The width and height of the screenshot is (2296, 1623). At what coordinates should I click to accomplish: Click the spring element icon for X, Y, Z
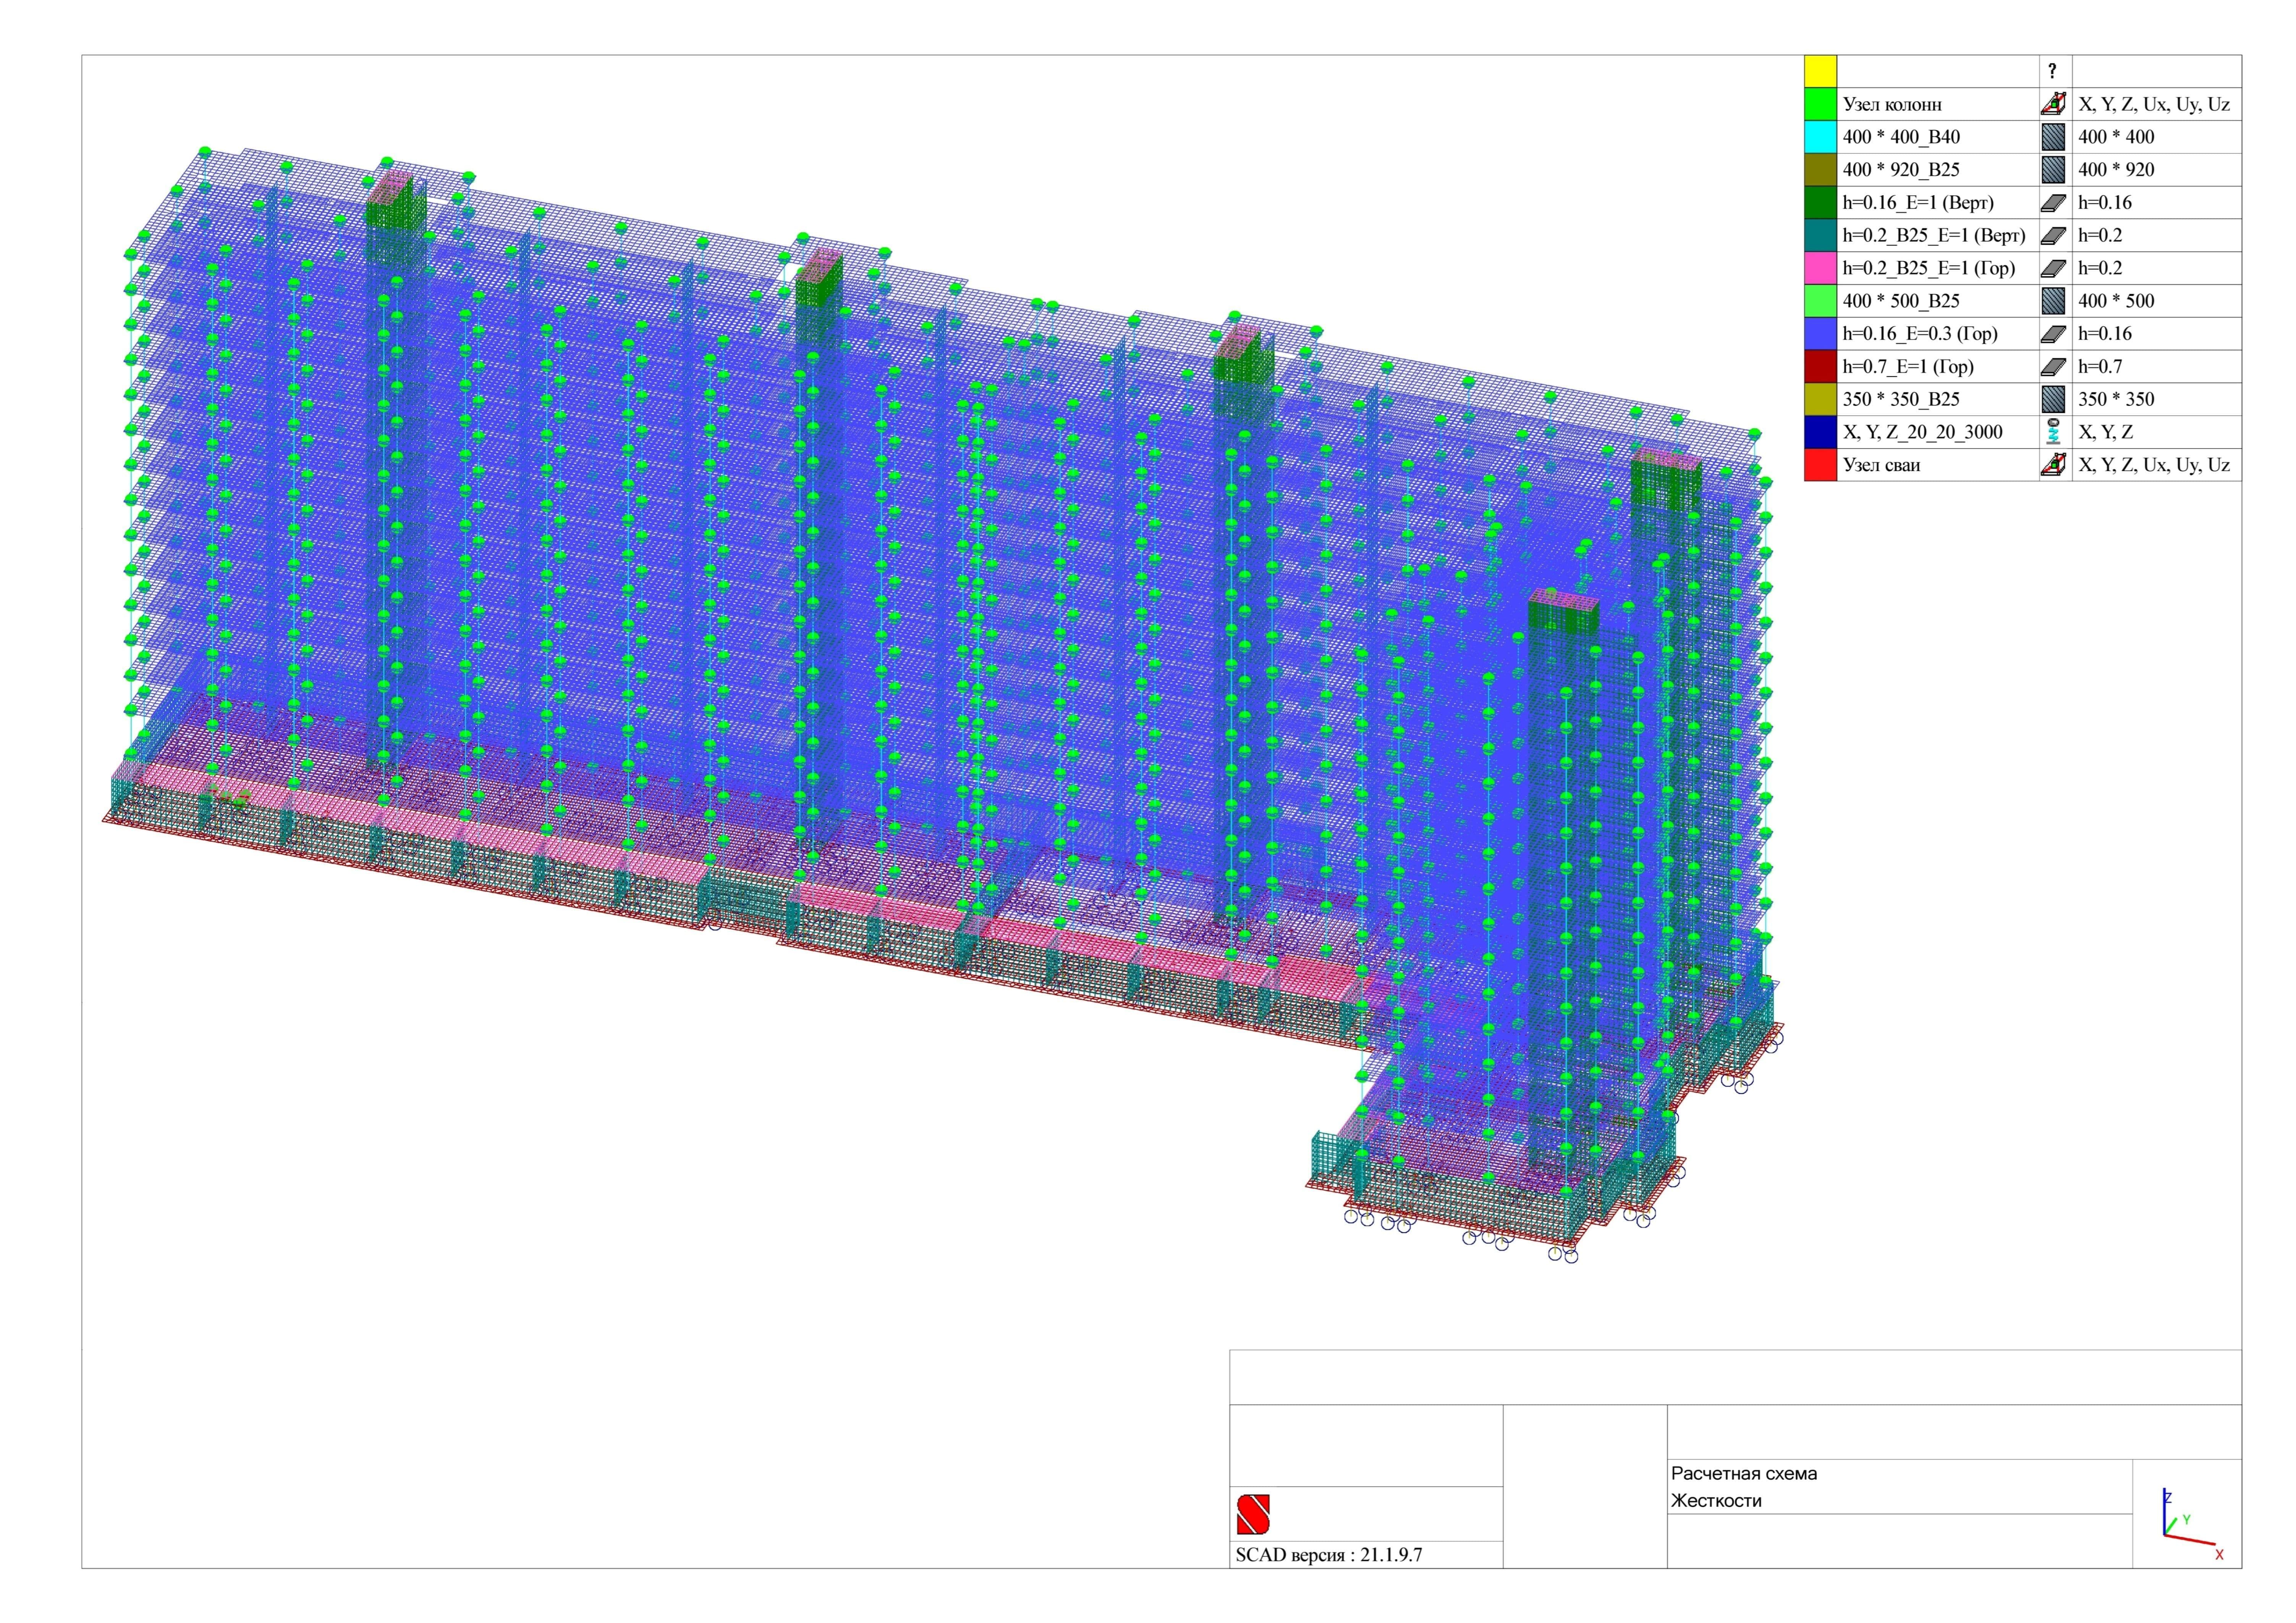(x=2053, y=432)
